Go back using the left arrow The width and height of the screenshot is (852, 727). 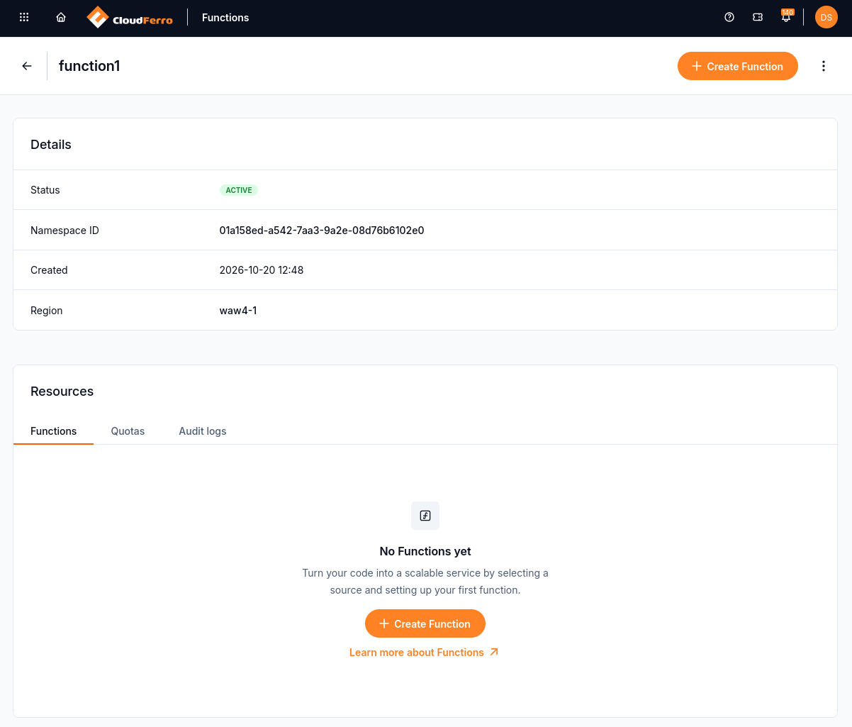coord(27,66)
